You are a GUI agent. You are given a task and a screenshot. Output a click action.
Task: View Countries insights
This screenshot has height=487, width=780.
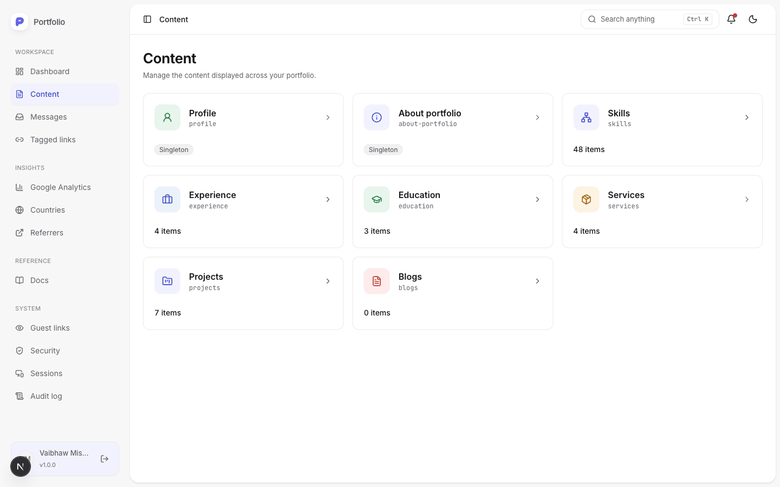[x=65, y=210]
